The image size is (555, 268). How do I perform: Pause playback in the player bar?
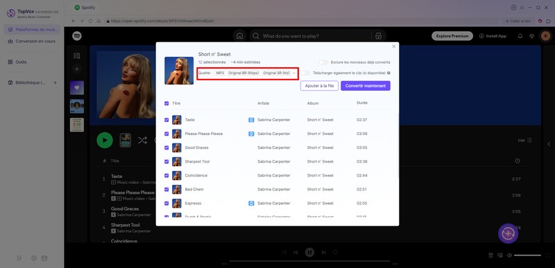click(309, 252)
